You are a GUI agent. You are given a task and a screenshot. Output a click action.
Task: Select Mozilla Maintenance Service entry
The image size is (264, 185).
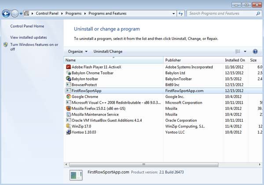(95, 114)
